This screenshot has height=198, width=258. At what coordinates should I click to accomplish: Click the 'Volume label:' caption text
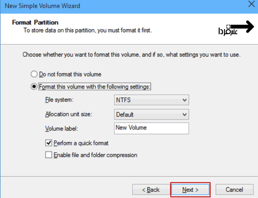coord(62,128)
